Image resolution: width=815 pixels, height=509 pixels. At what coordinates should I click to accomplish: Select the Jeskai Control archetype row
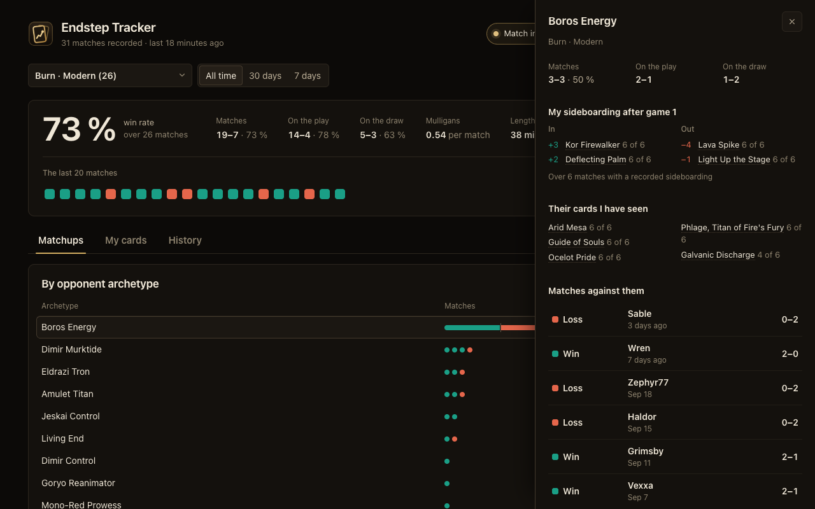[286, 416]
